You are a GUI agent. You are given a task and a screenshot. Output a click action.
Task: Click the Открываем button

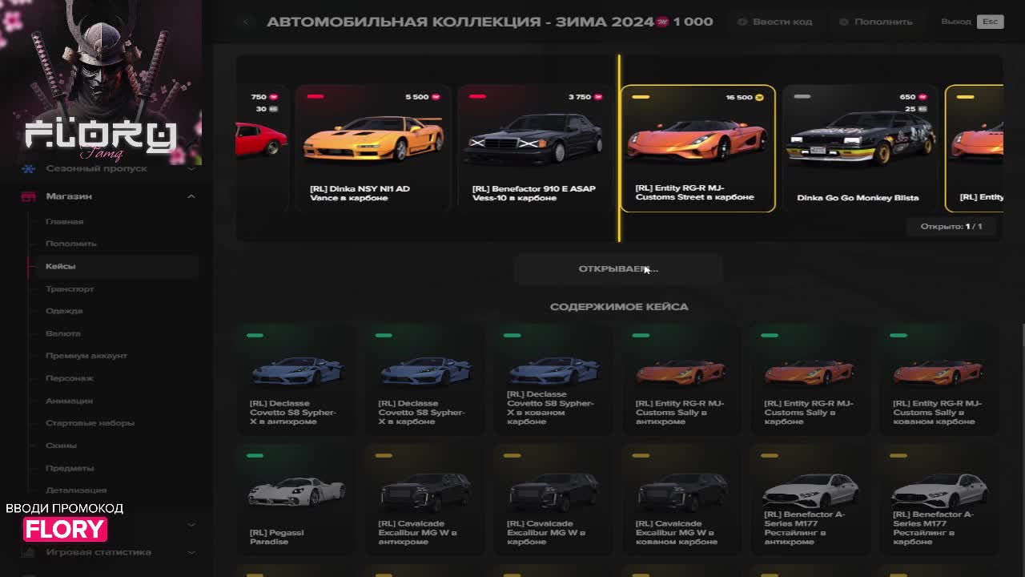click(x=618, y=269)
